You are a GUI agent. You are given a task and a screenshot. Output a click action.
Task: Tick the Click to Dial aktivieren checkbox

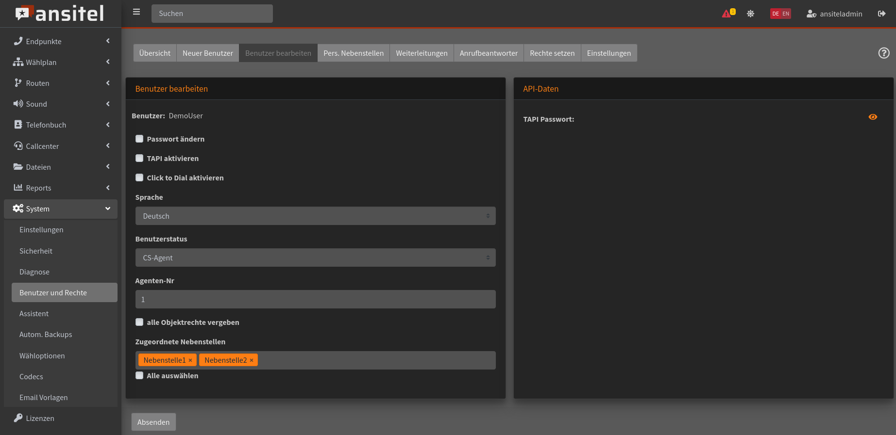point(139,178)
